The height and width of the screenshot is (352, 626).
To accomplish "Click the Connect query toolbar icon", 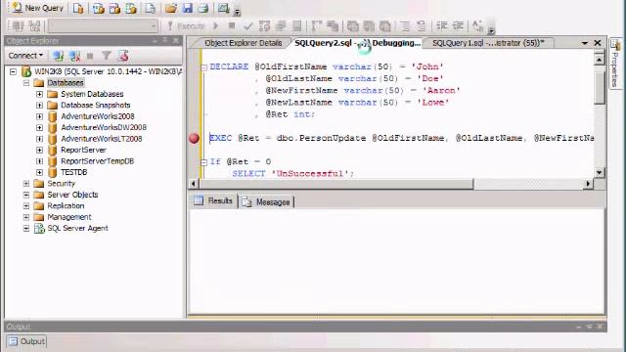I will coord(18,26).
